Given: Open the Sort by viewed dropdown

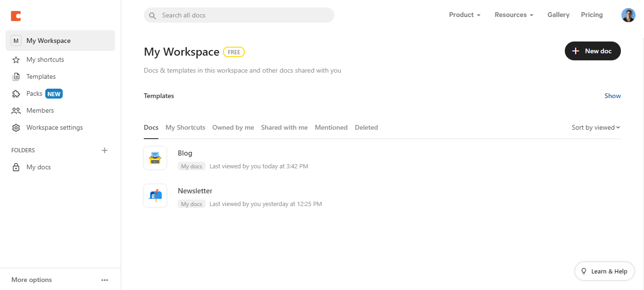Looking at the screenshot, I should click(595, 127).
